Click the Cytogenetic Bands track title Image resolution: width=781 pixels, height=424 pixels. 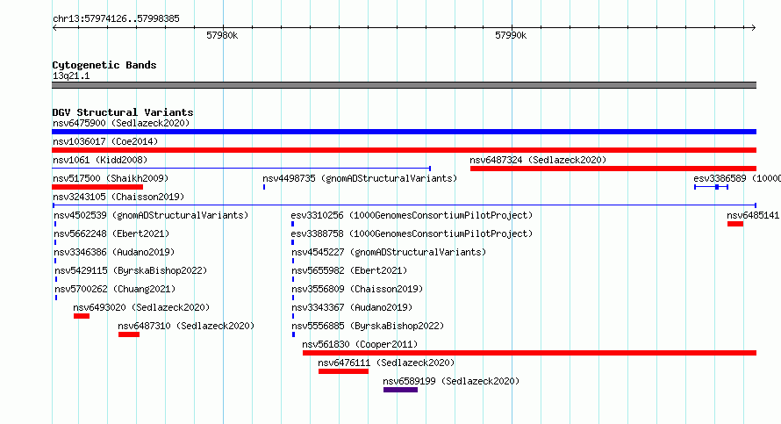click(x=104, y=65)
